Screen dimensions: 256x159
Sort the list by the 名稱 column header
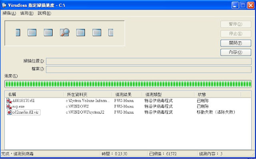(34, 94)
